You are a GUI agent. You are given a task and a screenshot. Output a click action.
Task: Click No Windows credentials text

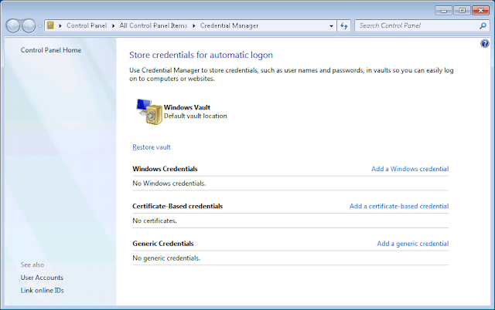click(169, 184)
